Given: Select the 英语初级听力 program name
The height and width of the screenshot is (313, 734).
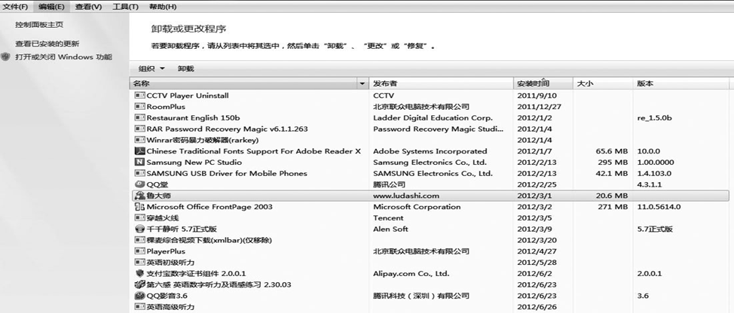Looking at the screenshot, I should tap(170, 263).
